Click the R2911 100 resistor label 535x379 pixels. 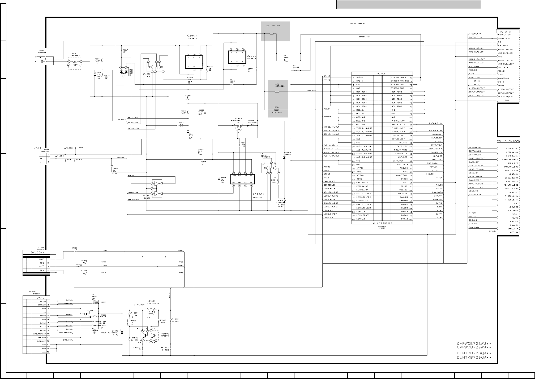pyautogui.click(x=244, y=145)
